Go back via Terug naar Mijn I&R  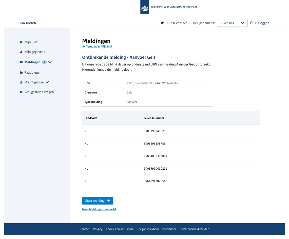99,46
